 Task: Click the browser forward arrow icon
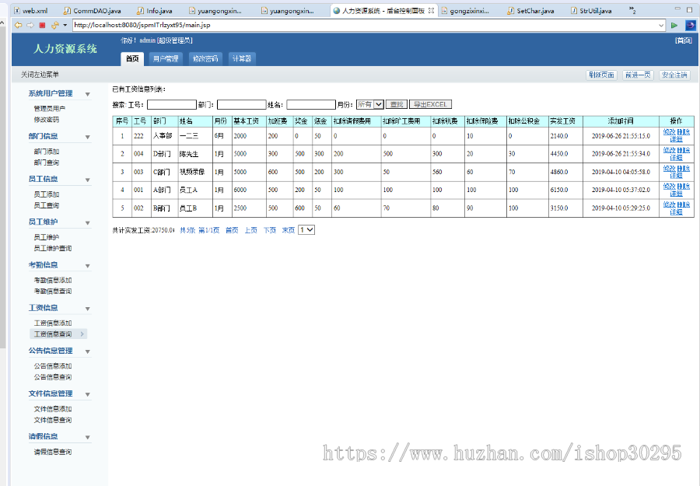pos(30,26)
